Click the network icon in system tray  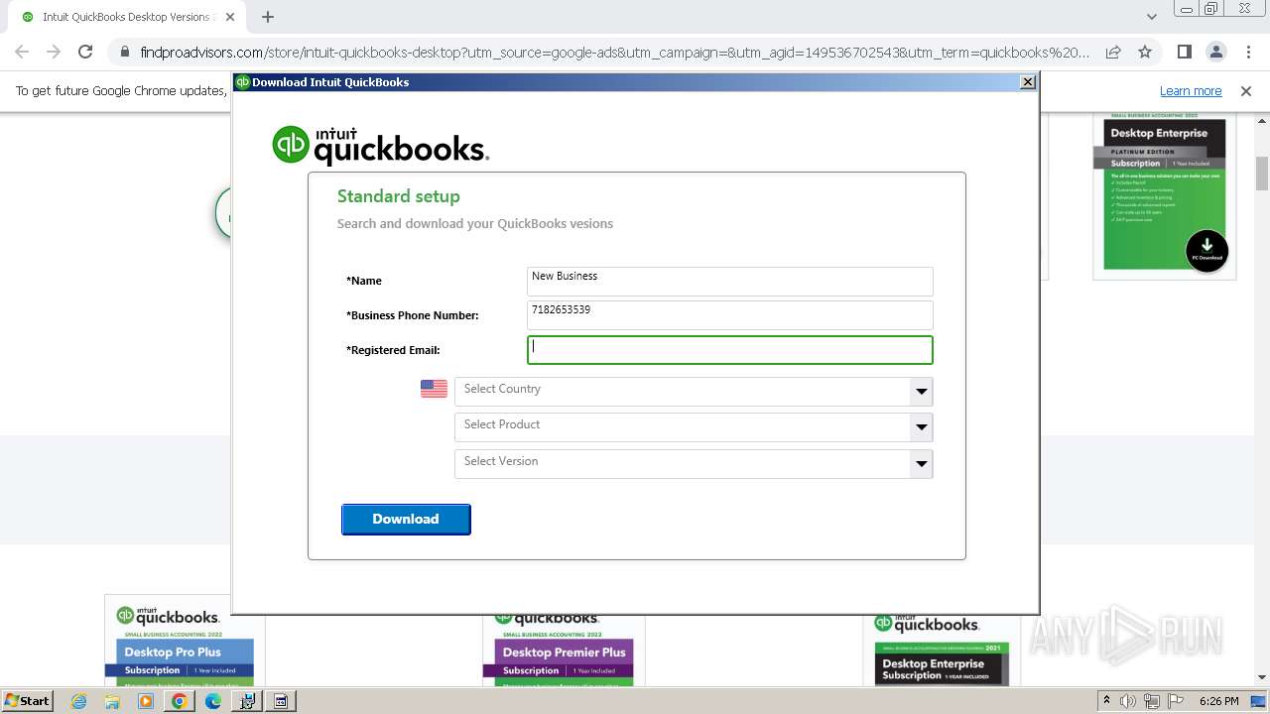click(x=1152, y=701)
